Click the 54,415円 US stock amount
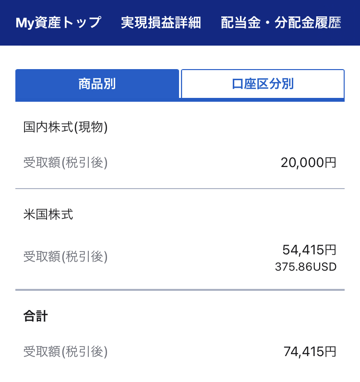 (309, 250)
